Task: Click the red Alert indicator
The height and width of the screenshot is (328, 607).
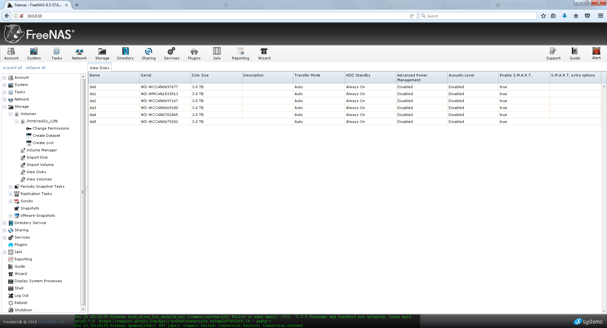Action: click(596, 53)
